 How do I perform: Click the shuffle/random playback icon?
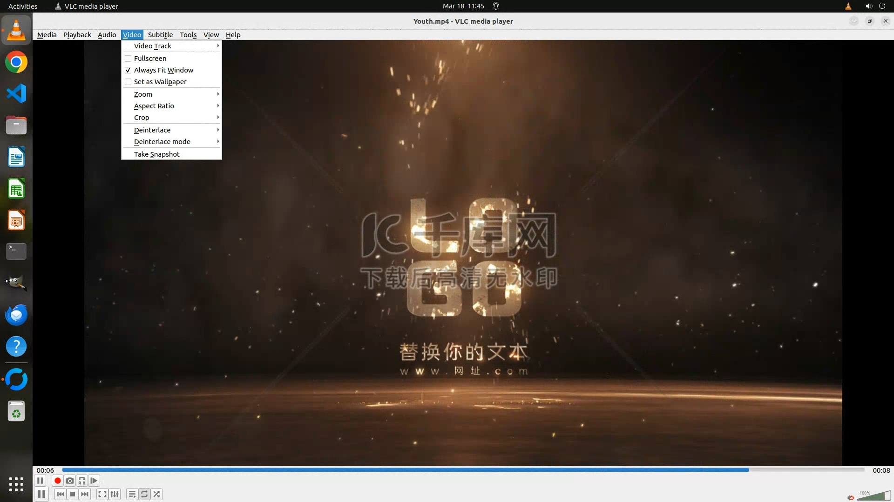tap(157, 494)
